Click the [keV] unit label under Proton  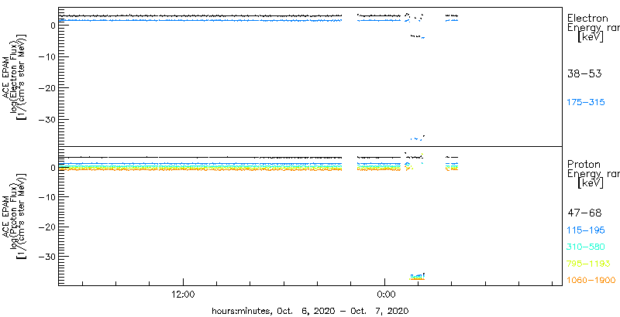pos(591,183)
